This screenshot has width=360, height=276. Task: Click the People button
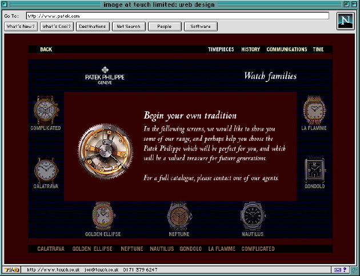tap(165, 26)
